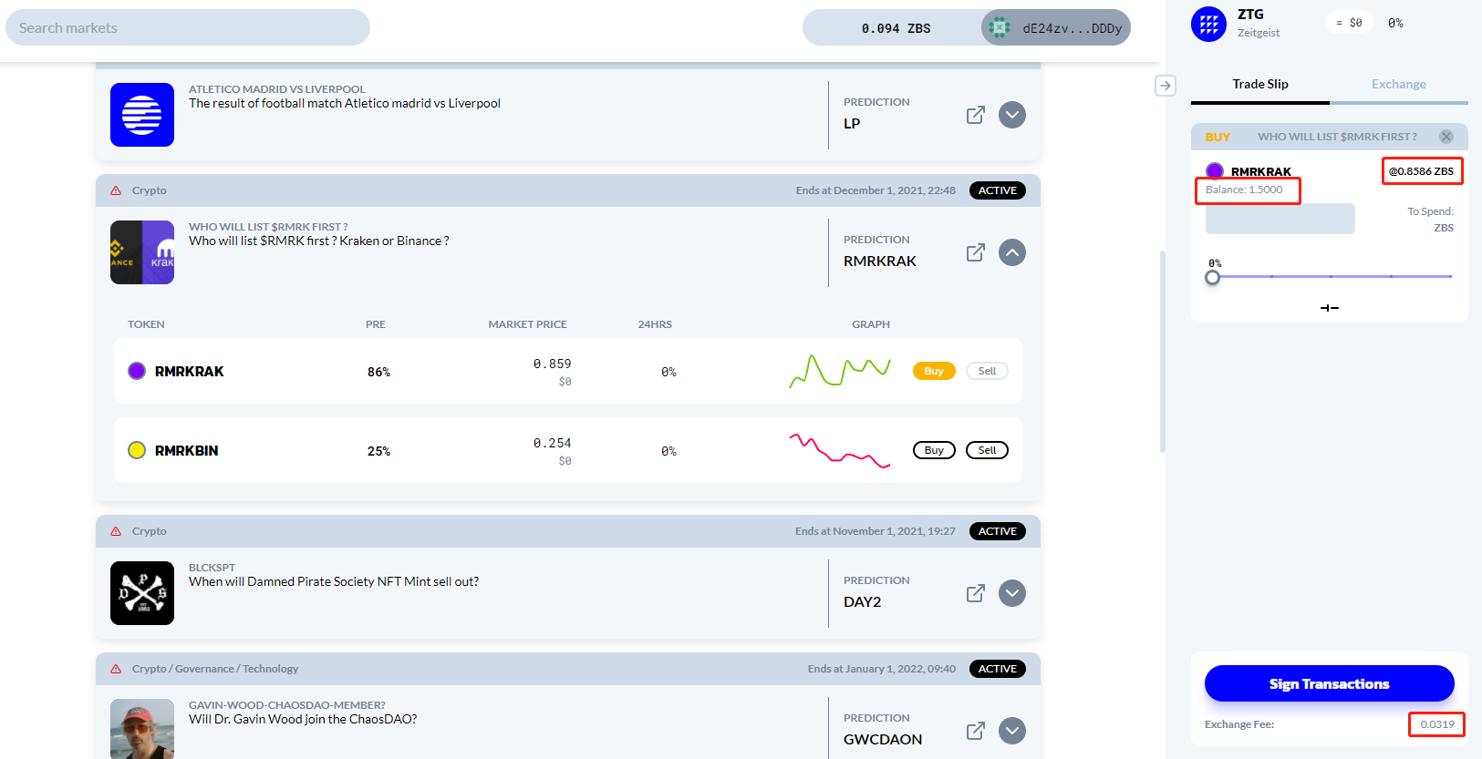Screen dimensions: 1482x759
Task: Click the GWCDAON prediction label
Action: tap(883, 740)
